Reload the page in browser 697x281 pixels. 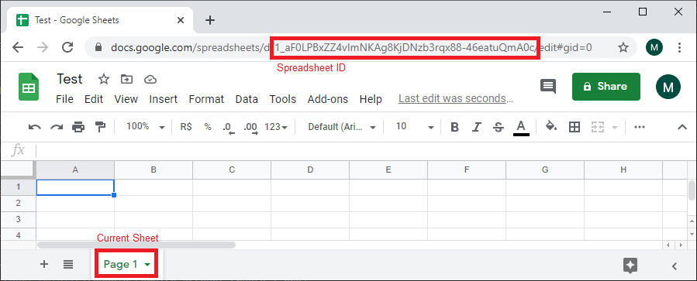(x=67, y=47)
